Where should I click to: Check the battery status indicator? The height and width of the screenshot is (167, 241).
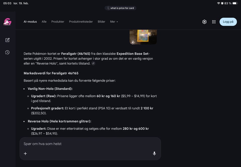click(x=235, y=3)
